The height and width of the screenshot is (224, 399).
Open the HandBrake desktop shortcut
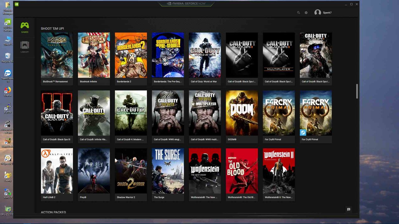[8, 143]
